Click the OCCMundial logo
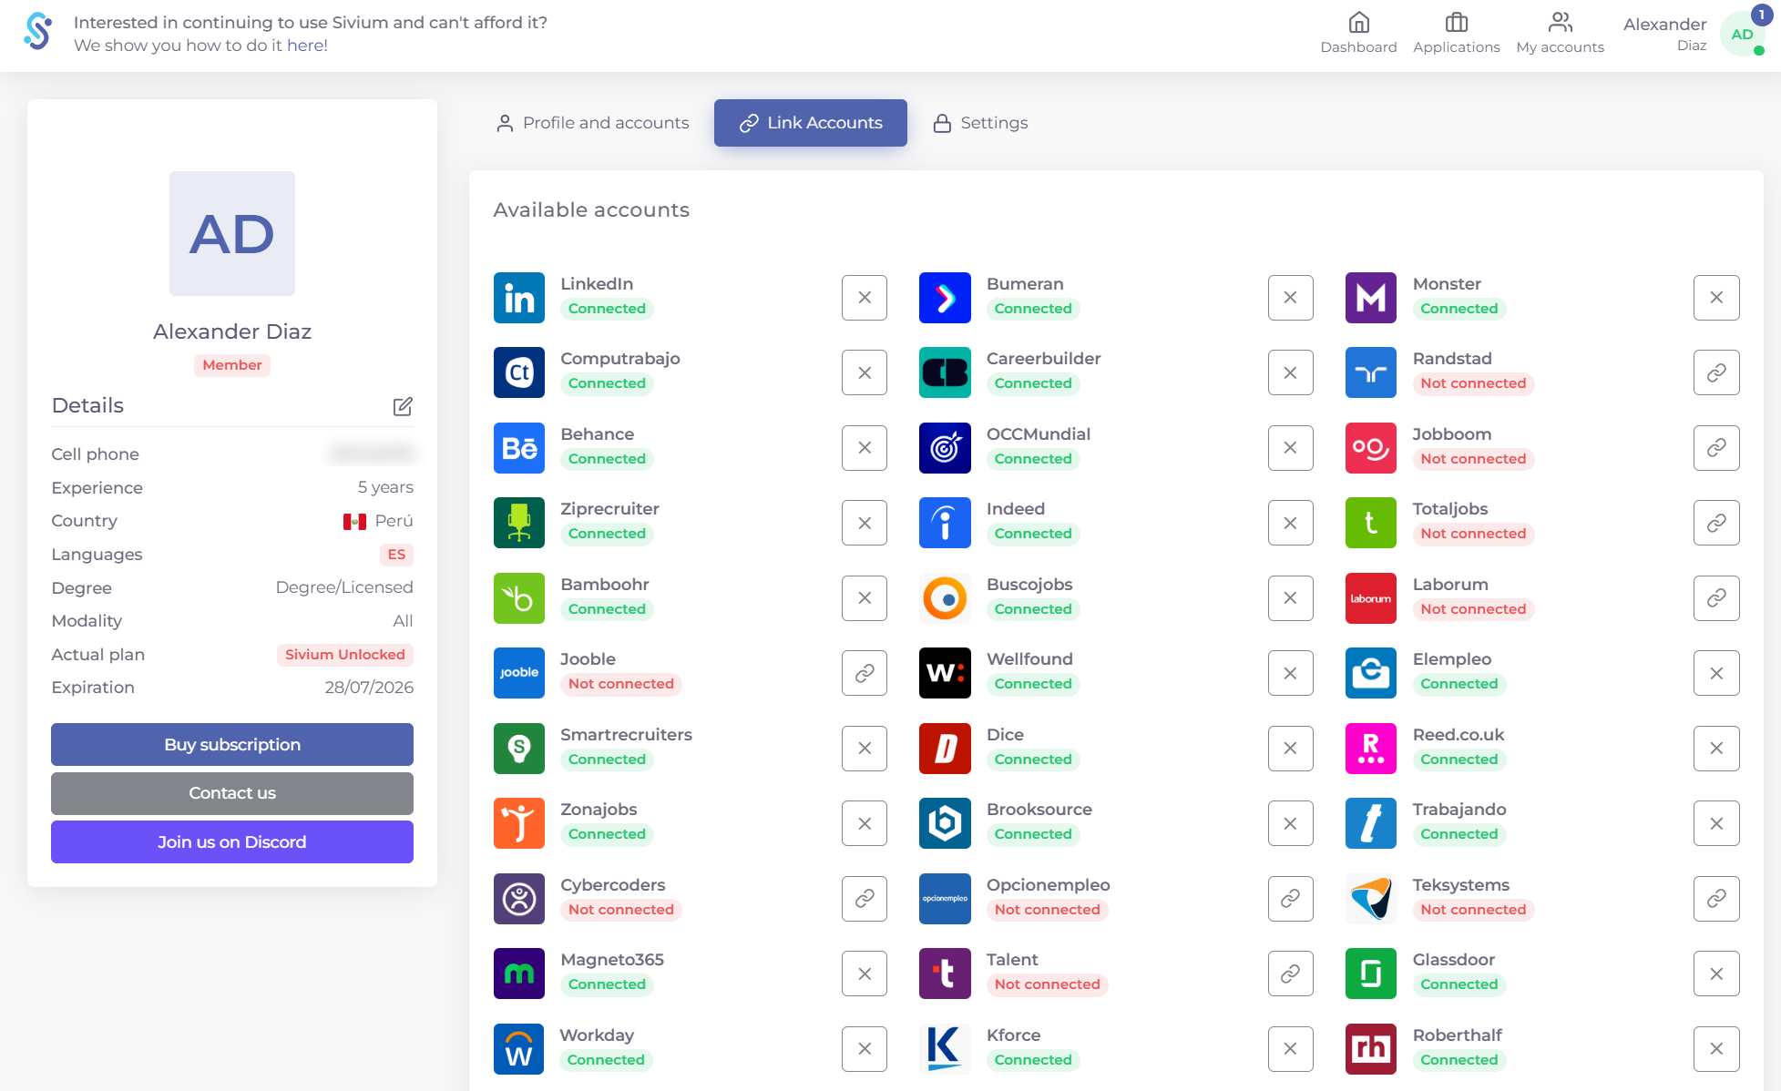Viewport: 1781px width, 1091px height. tap(945, 448)
